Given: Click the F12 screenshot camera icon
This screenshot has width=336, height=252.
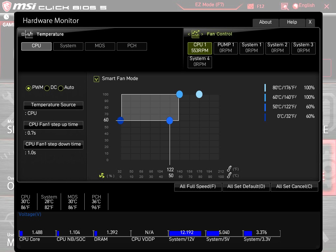Looking at the screenshot, I should click(x=250, y=7).
